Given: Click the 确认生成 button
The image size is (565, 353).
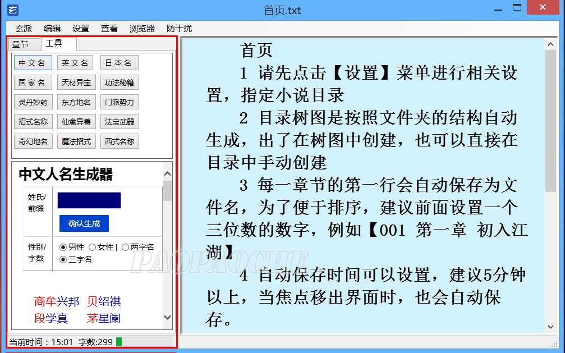Looking at the screenshot, I should pyautogui.click(x=84, y=223).
